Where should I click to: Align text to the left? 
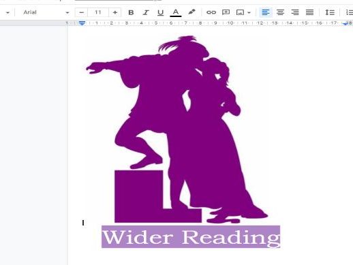(266, 12)
